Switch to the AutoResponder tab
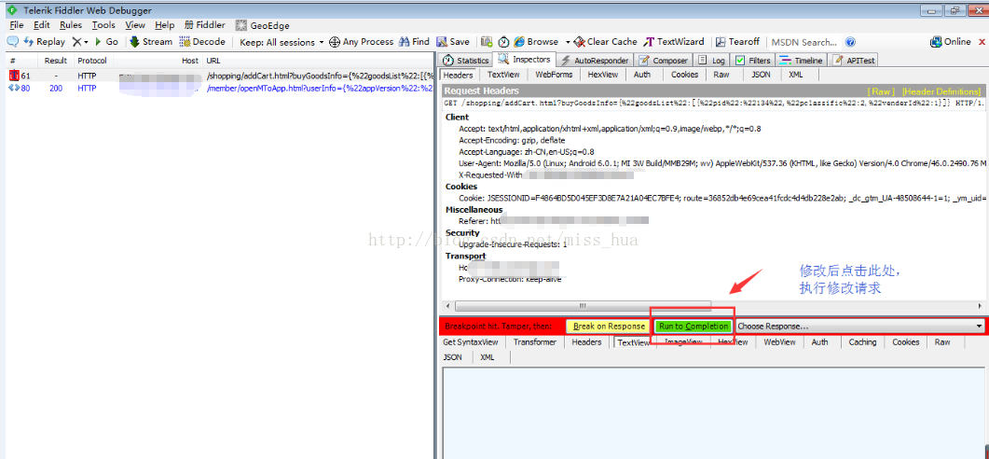Image resolution: width=989 pixels, height=459 pixels. (595, 60)
